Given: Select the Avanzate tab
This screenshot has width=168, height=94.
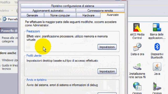Looking at the screenshot, I should pos(113,15).
